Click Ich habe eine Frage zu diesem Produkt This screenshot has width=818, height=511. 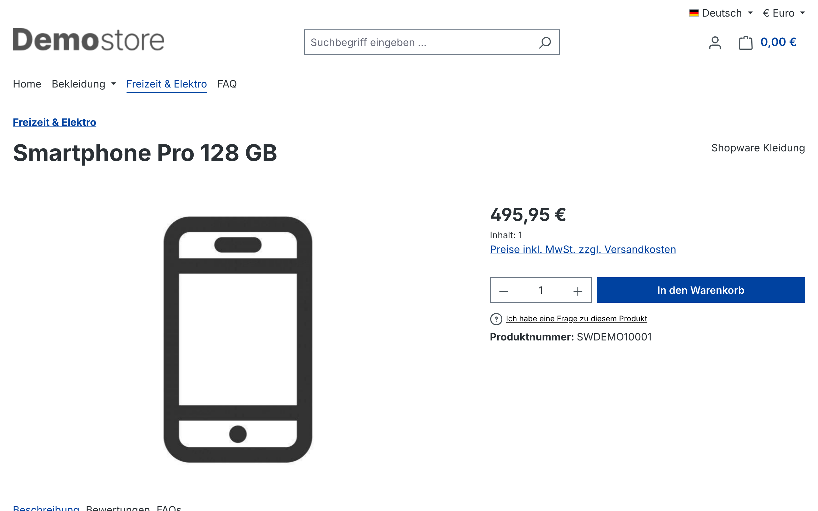click(576, 319)
